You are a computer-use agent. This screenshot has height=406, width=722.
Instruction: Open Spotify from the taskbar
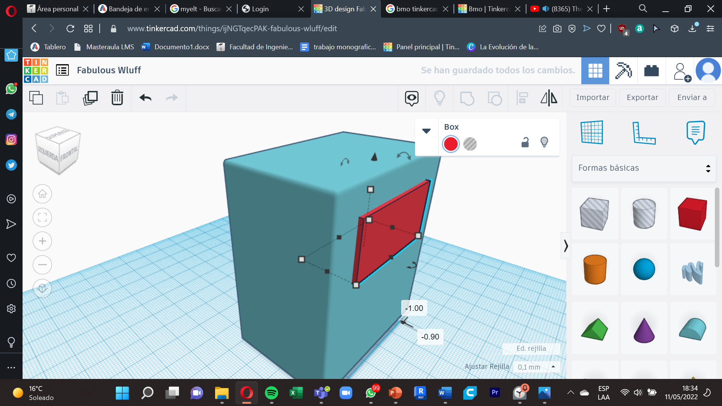[x=272, y=393]
